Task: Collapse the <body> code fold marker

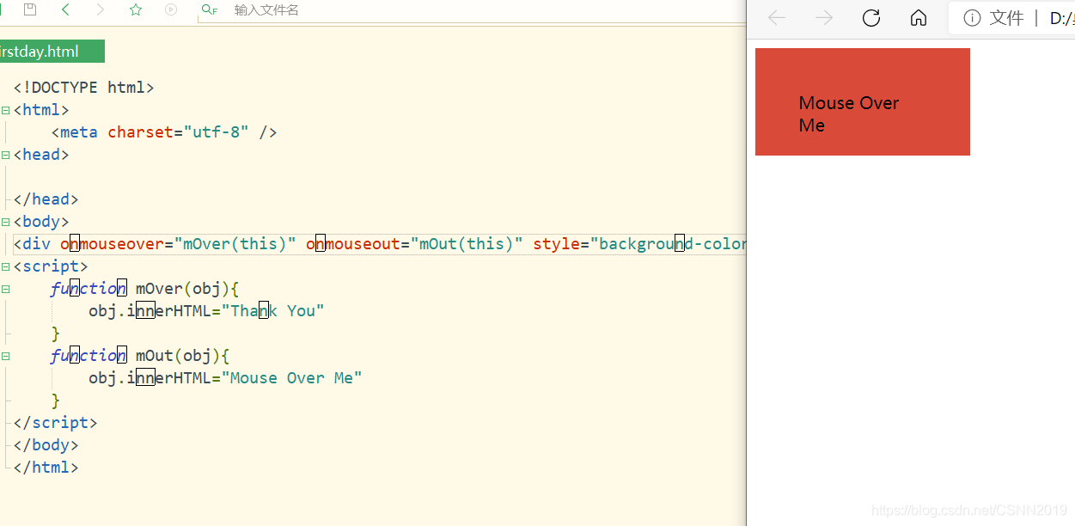Action: point(6,222)
